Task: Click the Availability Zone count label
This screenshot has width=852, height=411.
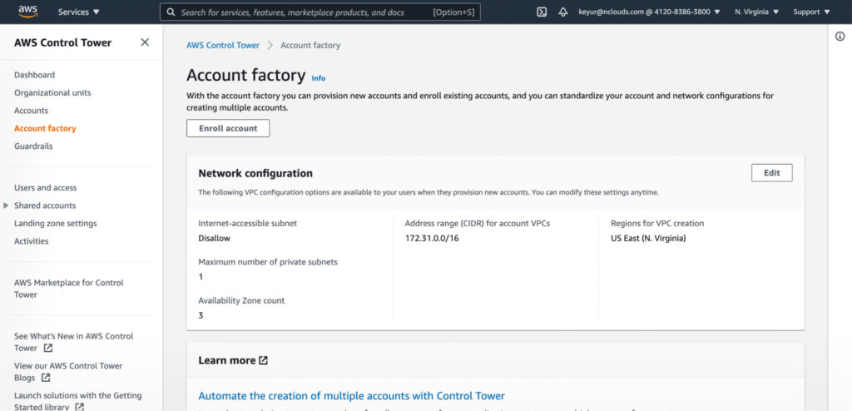Action: [x=241, y=300]
